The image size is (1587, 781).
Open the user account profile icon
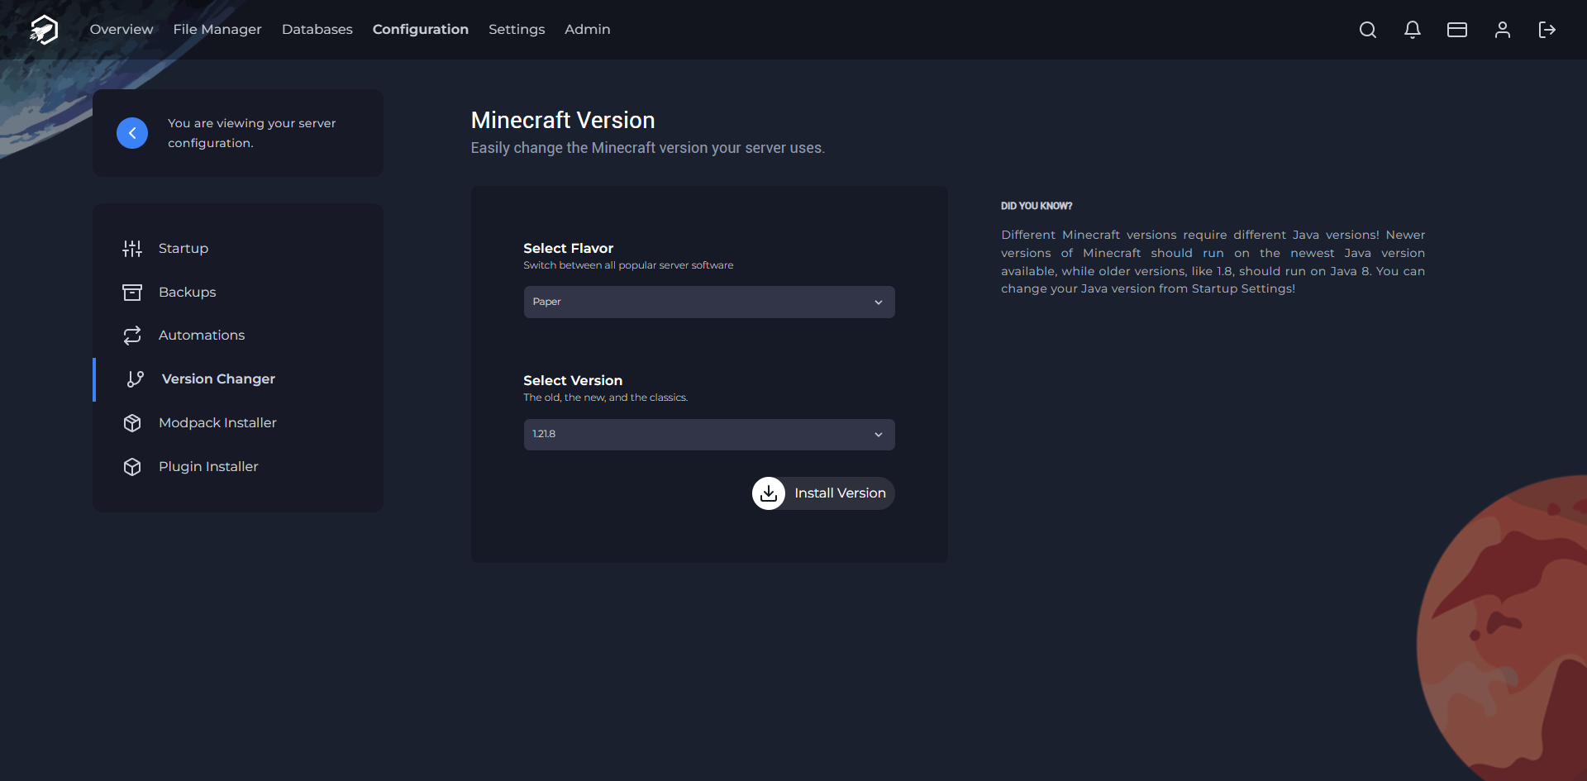pyautogui.click(x=1502, y=30)
